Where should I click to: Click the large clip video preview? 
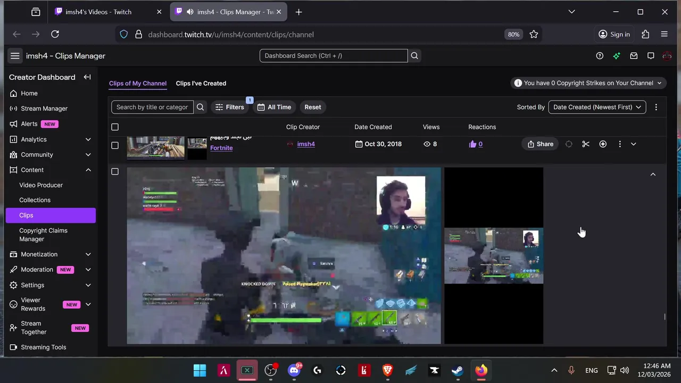(x=284, y=256)
